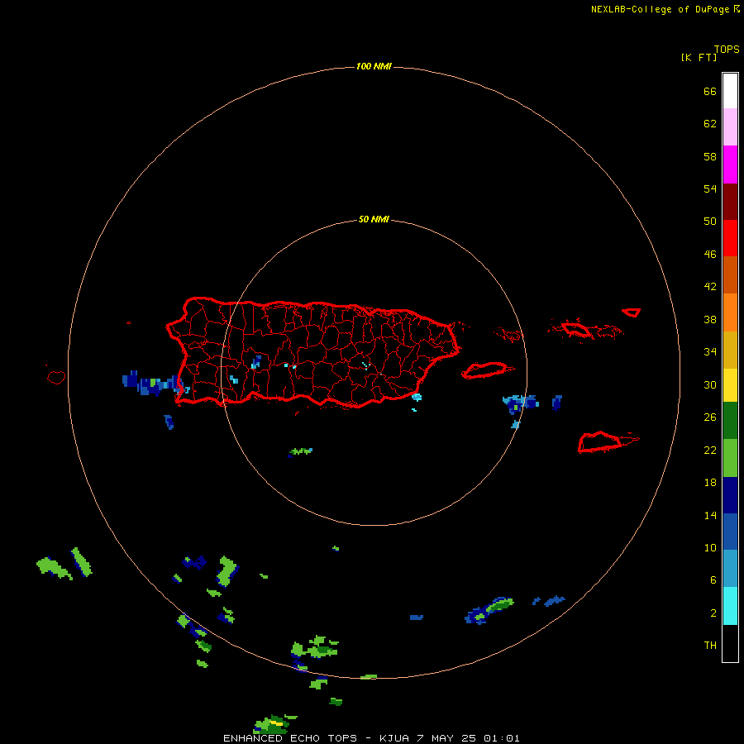Click the legend value 34

click(710, 352)
